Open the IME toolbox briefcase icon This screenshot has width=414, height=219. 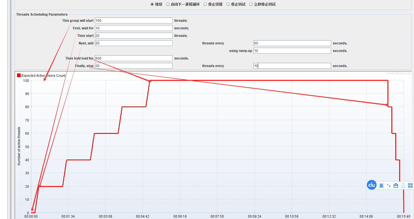tap(396, 185)
